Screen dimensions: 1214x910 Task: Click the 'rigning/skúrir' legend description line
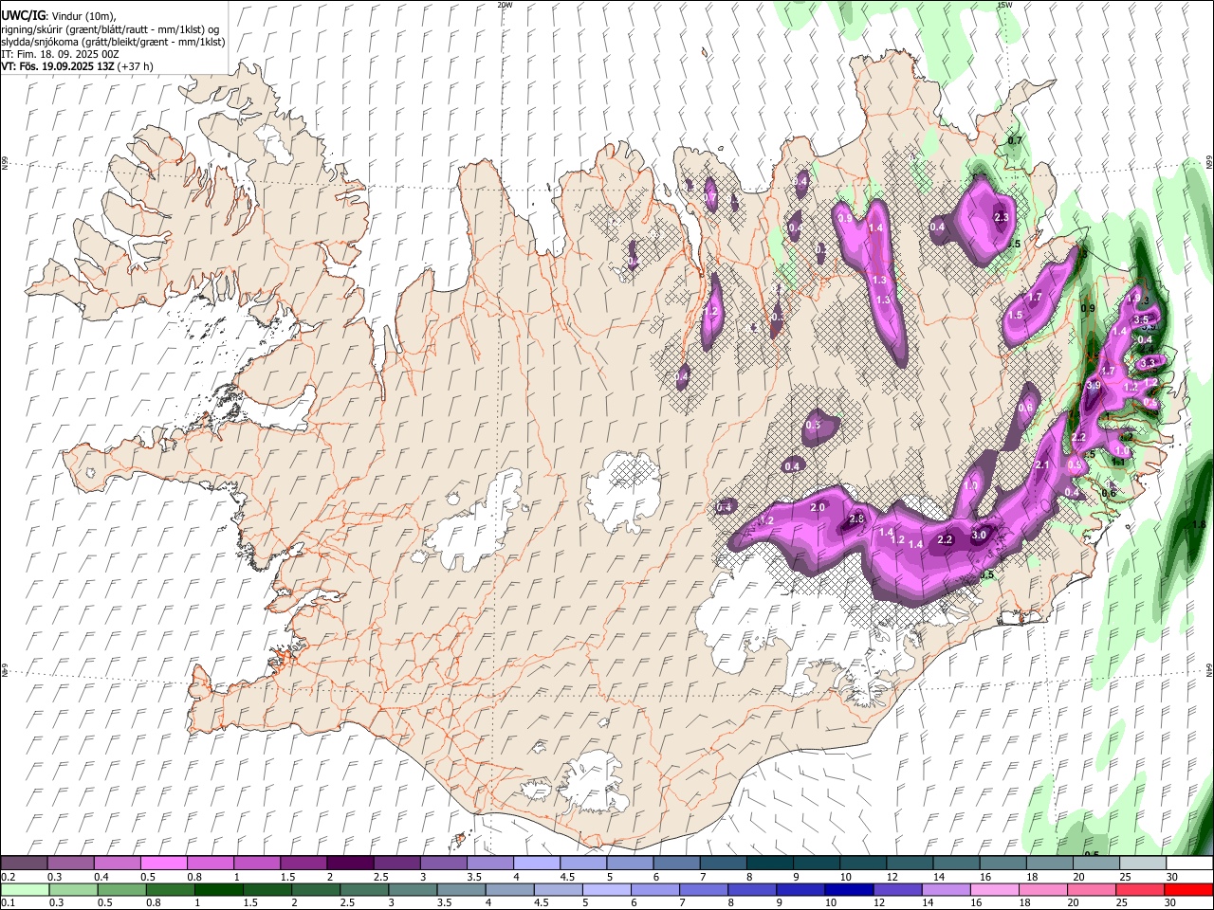coord(110,29)
